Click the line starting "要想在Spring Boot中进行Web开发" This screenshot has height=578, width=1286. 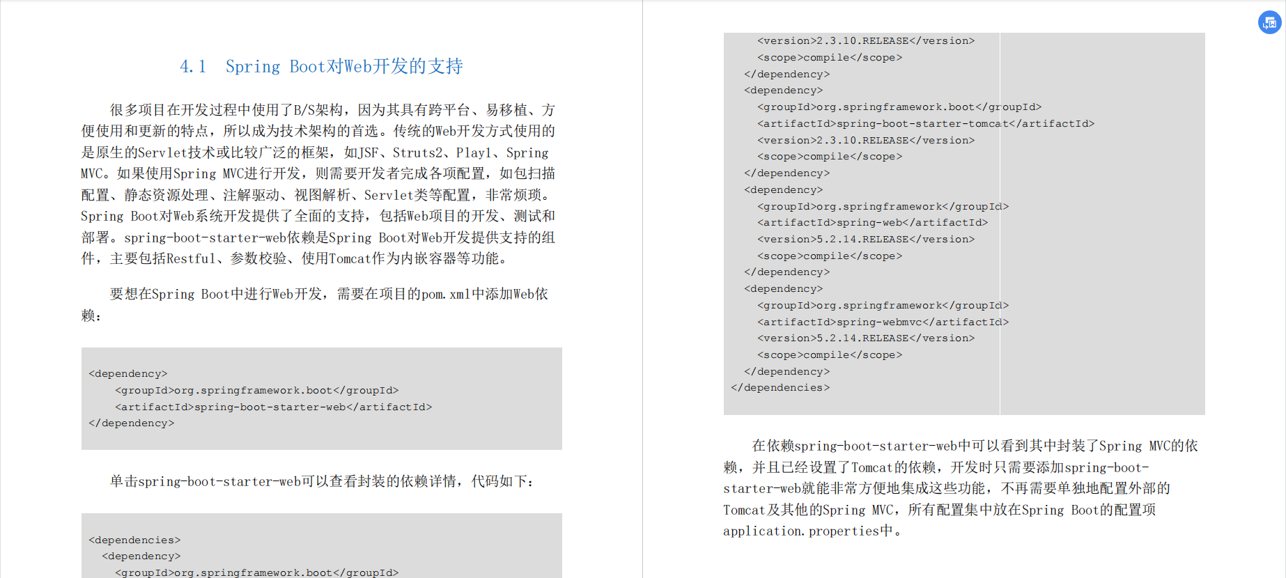(x=329, y=294)
